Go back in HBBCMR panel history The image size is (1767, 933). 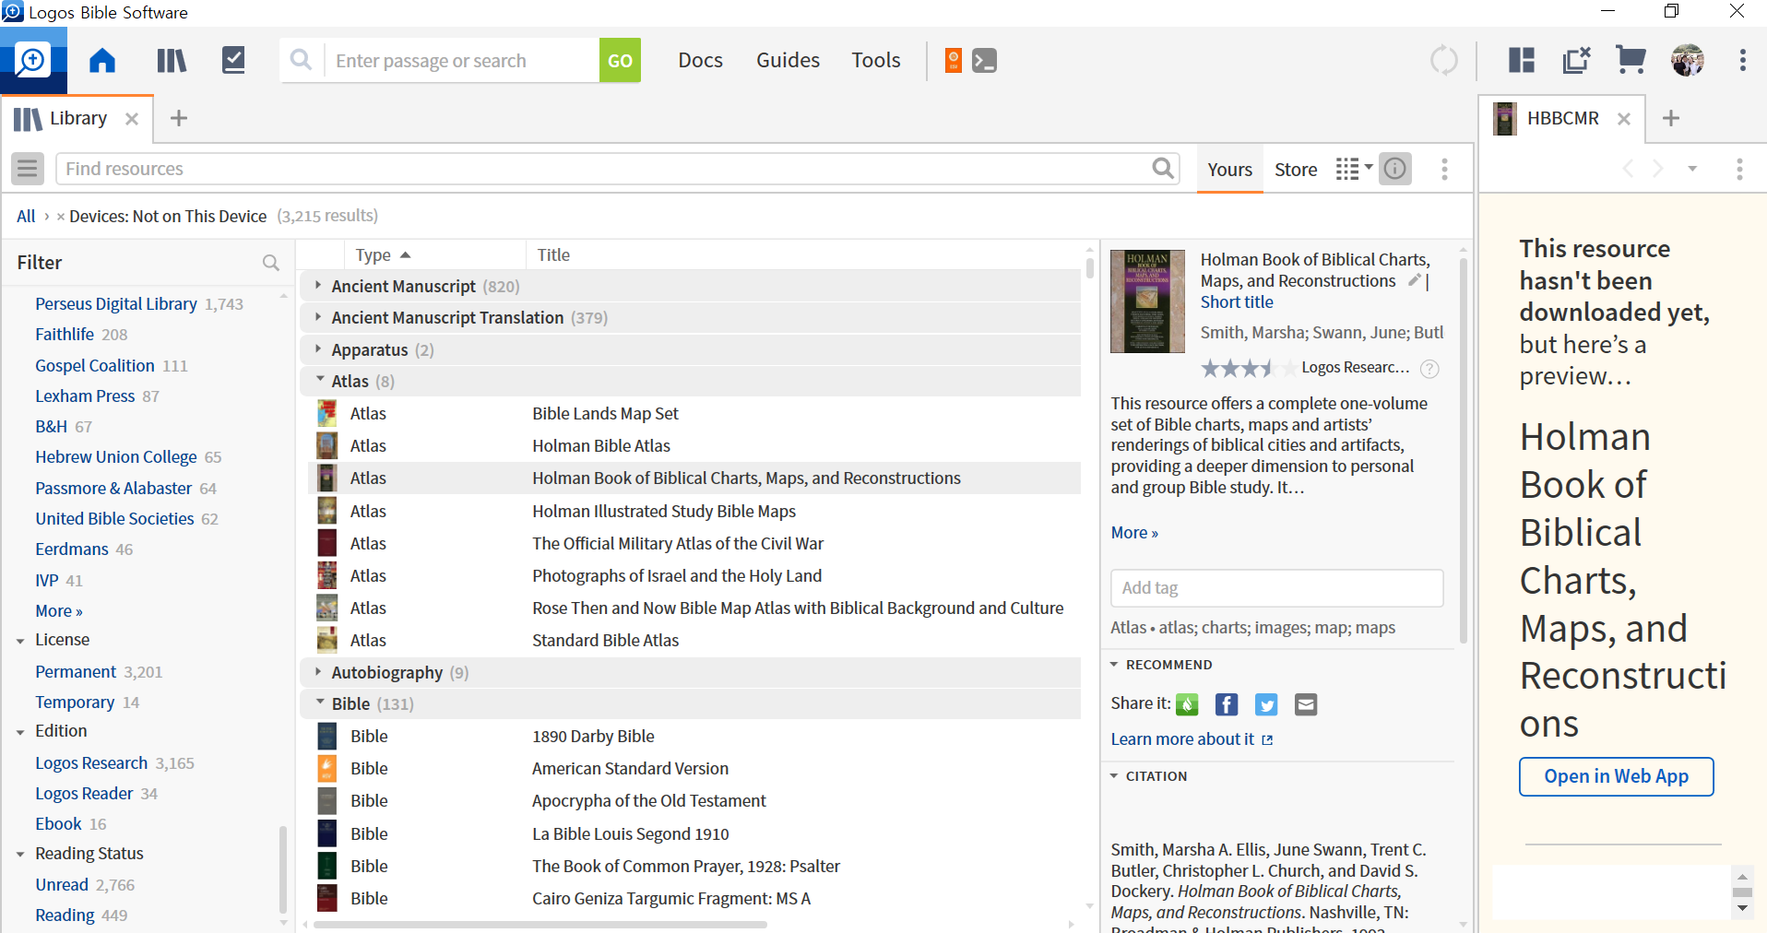pyautogui.click(x=1628, y=169)
